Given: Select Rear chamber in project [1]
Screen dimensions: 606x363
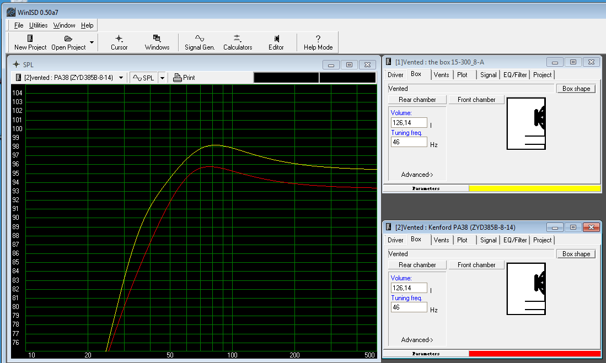Looking at the screenshot, I should tap(417, 100).
